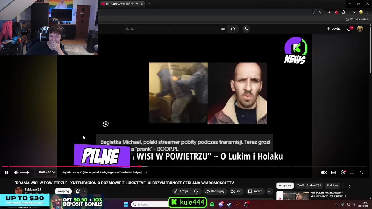Image resolution: width=372 pixels, height=209 pixels.
Task: Open OBS Studio from the taskbar
Action: pyautogui.click(x=246, y=204)
